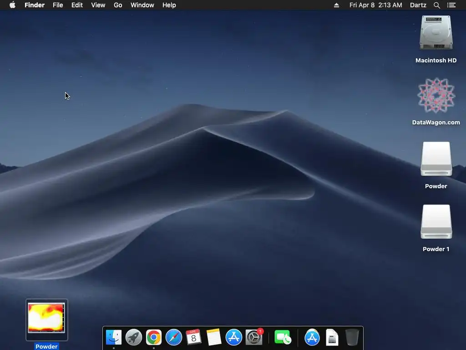This screenshot has width=466, height=350.
Task: Open Spotlight search magnifier
Action: coord(437,5)
